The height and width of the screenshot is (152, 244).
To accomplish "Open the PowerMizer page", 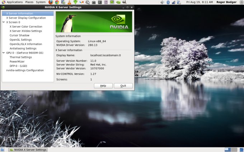I will click(17, 62).
